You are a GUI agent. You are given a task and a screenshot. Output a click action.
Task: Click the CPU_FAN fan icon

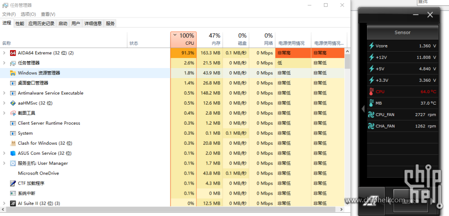[x=372, y=115]
